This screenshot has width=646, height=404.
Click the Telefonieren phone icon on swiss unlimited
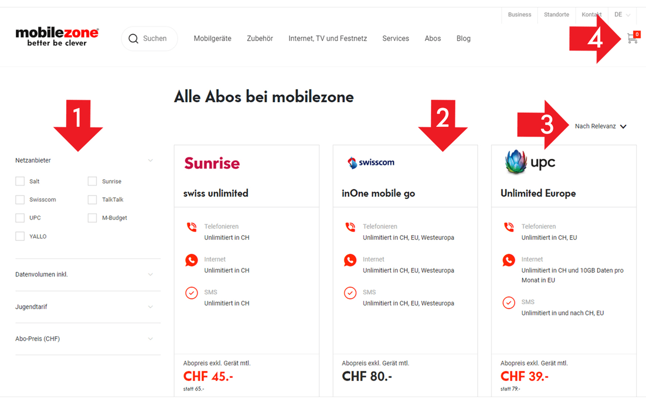point(192,227)
